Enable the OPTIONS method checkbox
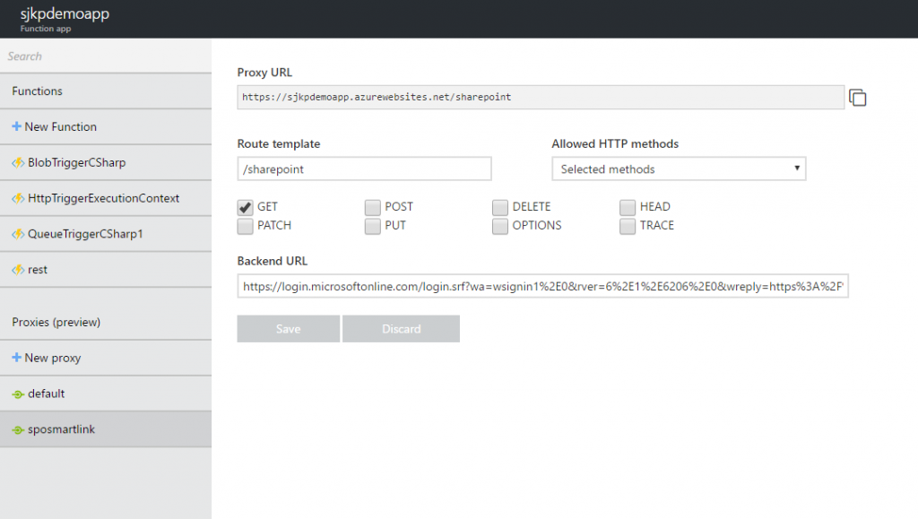 pyautogui.click(x=499, y=226)
